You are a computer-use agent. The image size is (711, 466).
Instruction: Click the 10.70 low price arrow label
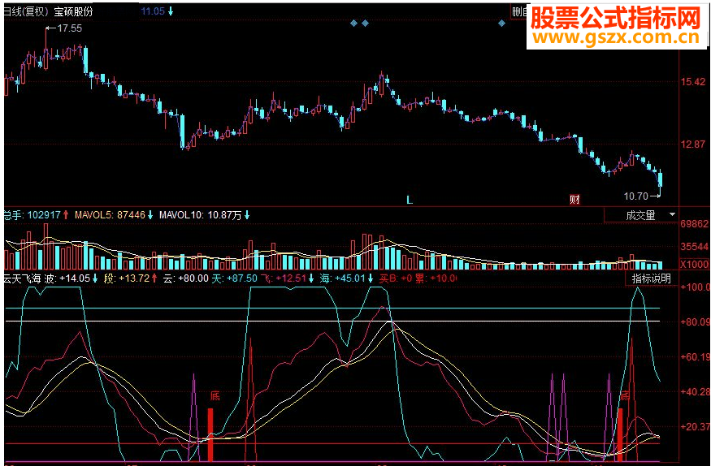(x=641, y=196)
